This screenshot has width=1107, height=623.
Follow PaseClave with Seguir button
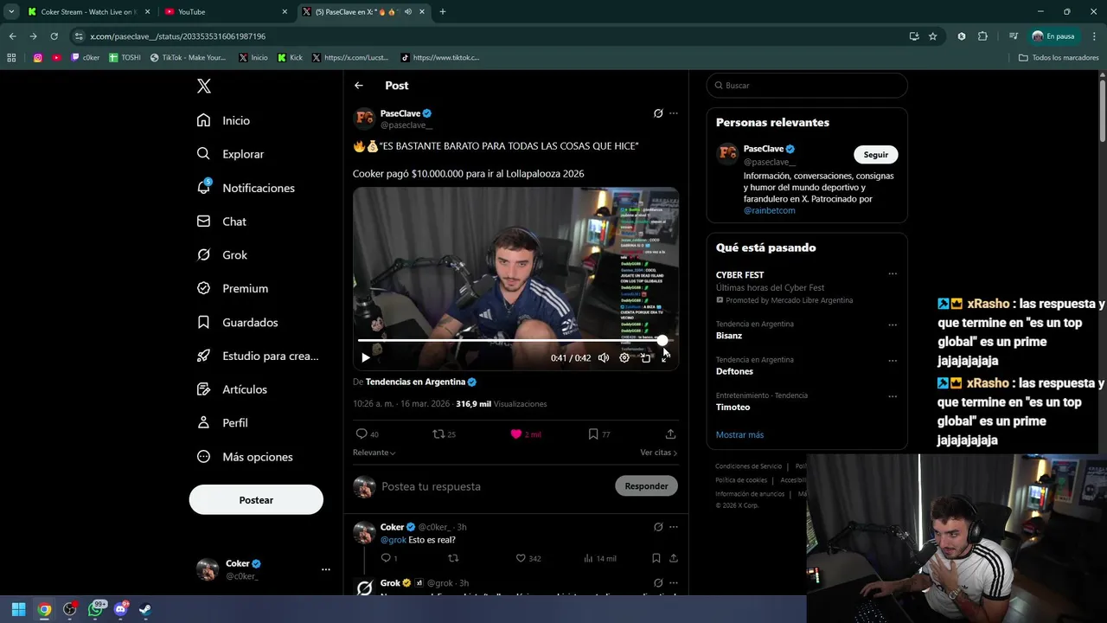(x=875, y=155)
